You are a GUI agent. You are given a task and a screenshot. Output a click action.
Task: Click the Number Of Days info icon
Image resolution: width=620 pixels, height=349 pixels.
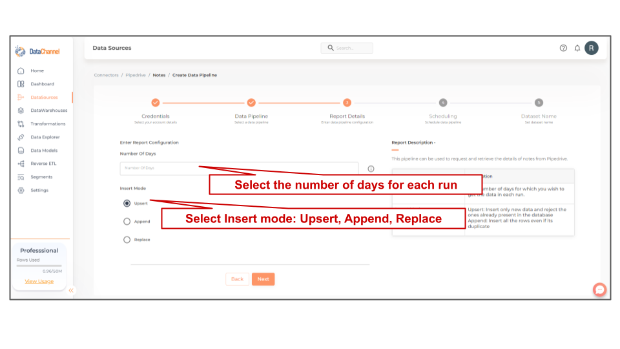371,169
